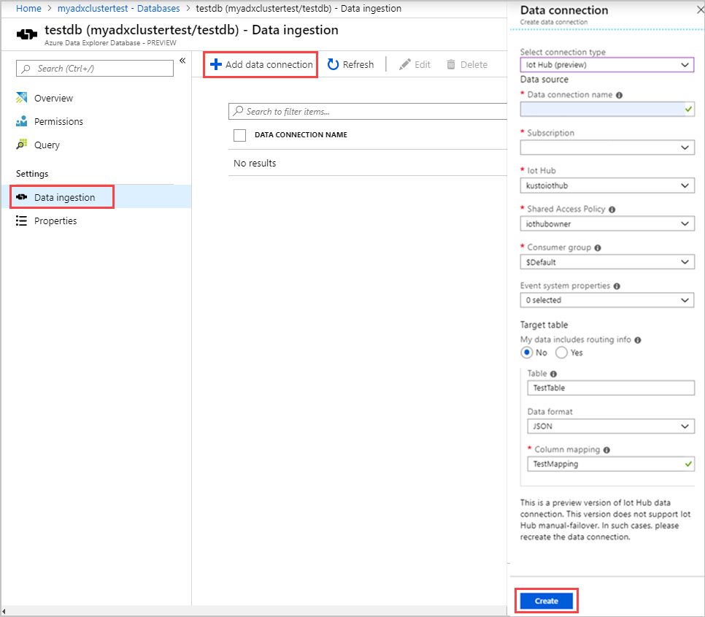Click the Edit toolbar label
This screenshot has height=617, width=705.
click(423, 64)
